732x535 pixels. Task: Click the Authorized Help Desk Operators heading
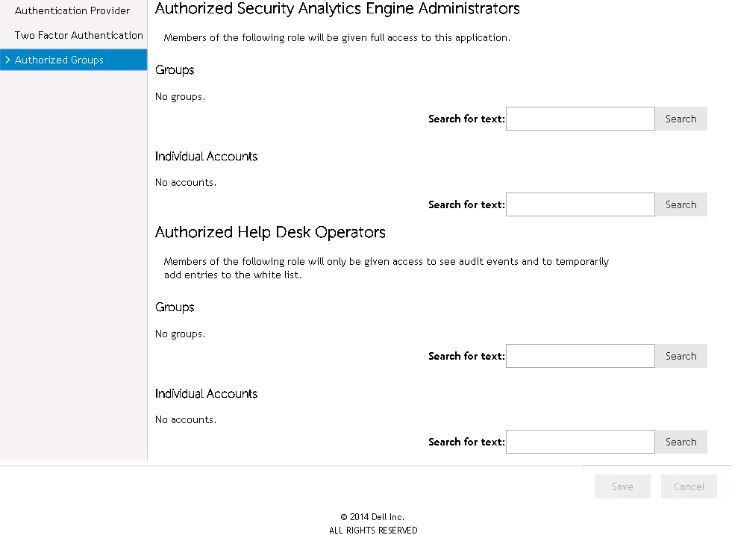[270, 232]
